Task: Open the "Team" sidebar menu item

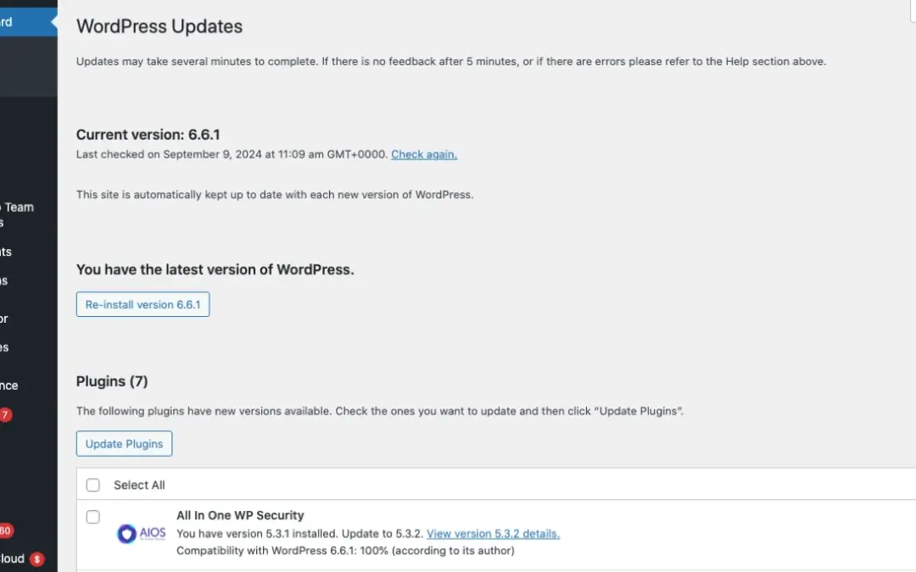Action: coord(17,207)
